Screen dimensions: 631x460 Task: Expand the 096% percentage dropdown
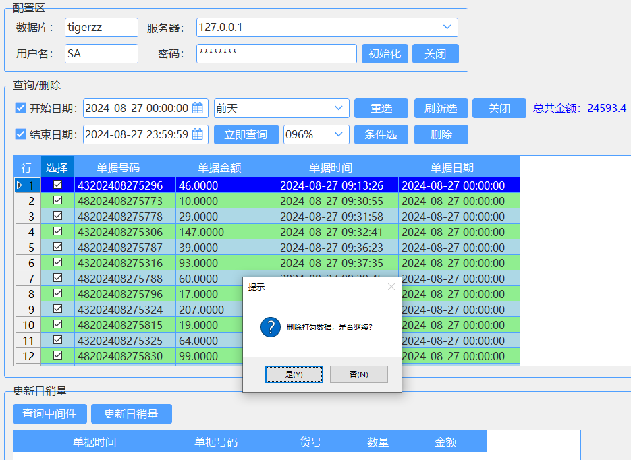coord(338,134)
